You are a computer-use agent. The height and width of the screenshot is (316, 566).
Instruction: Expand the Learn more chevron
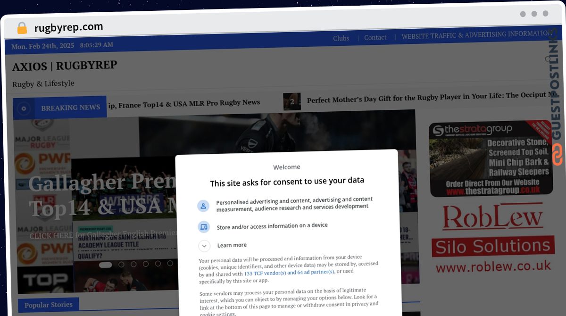point(204,246)
